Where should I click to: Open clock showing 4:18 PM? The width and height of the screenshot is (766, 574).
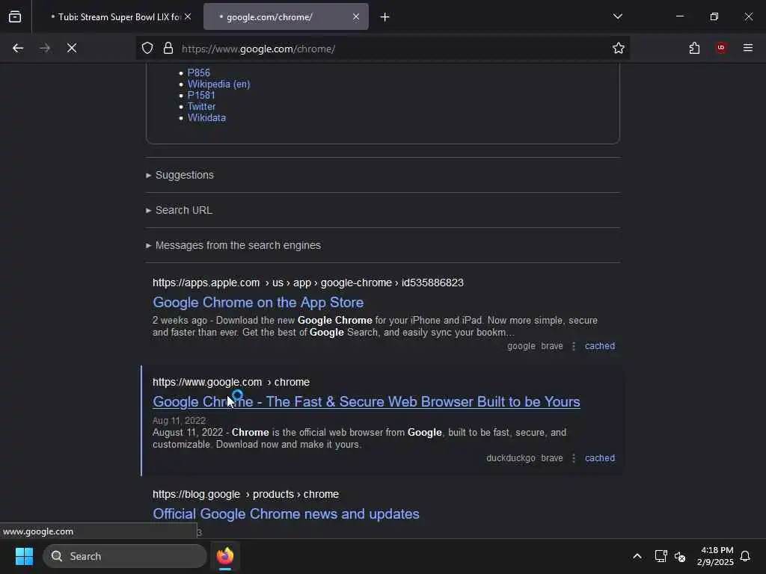pos(715,556)
